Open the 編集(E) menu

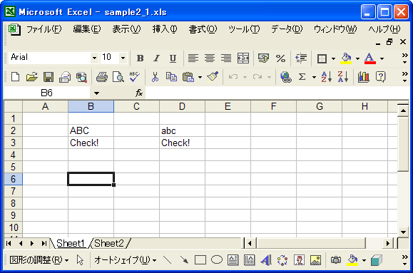[86, 29]
